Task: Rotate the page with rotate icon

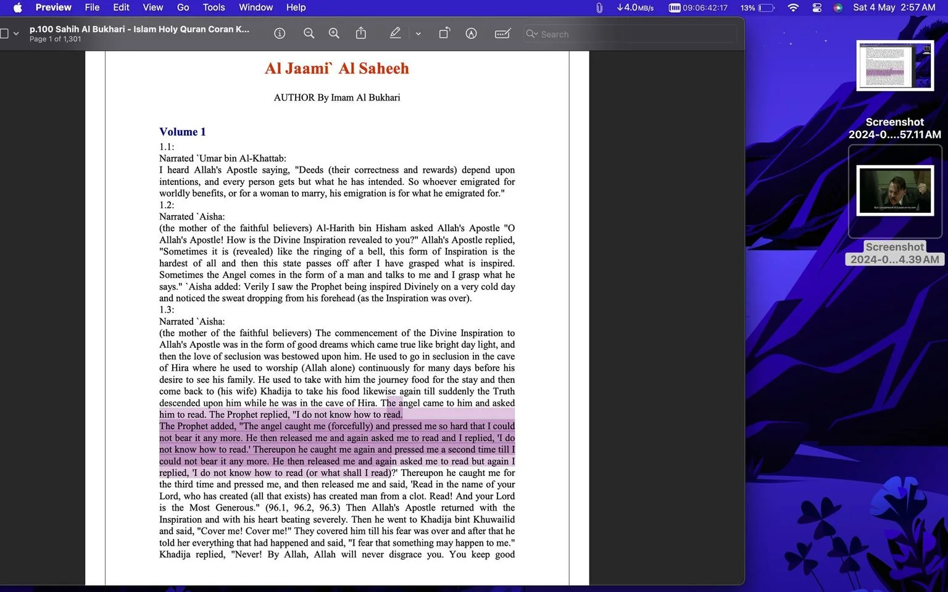Action: tap(444, 33)
